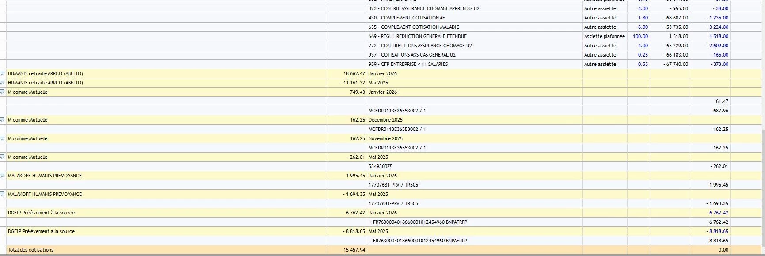
Task: Click the base value - 53 735.00
Action: pos(676,27)
